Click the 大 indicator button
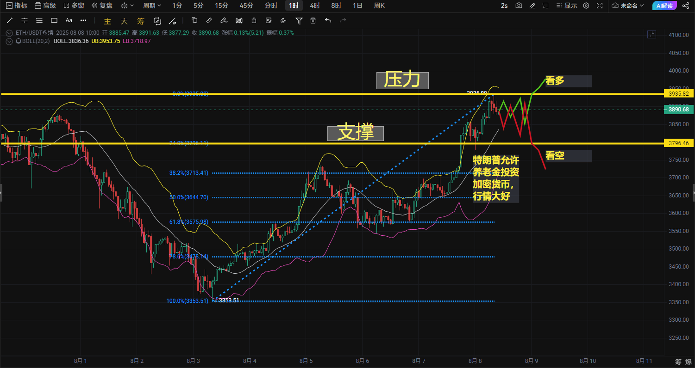This screenshot has height=368, width=695. [124, 21]
